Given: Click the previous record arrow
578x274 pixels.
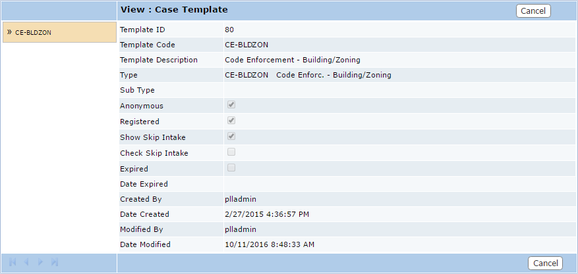Looking at the screenshot, I should point(26,262).
